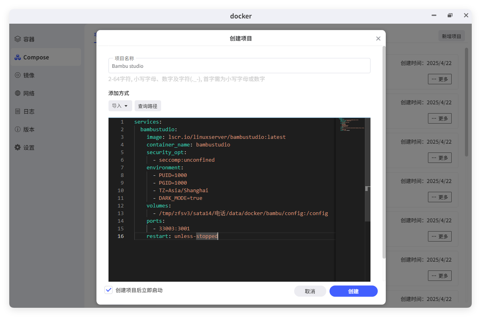Click the name rule hint text under 项目名称
Screen dimensions: 481x317
pyautogui.click(x=186, y=79)
